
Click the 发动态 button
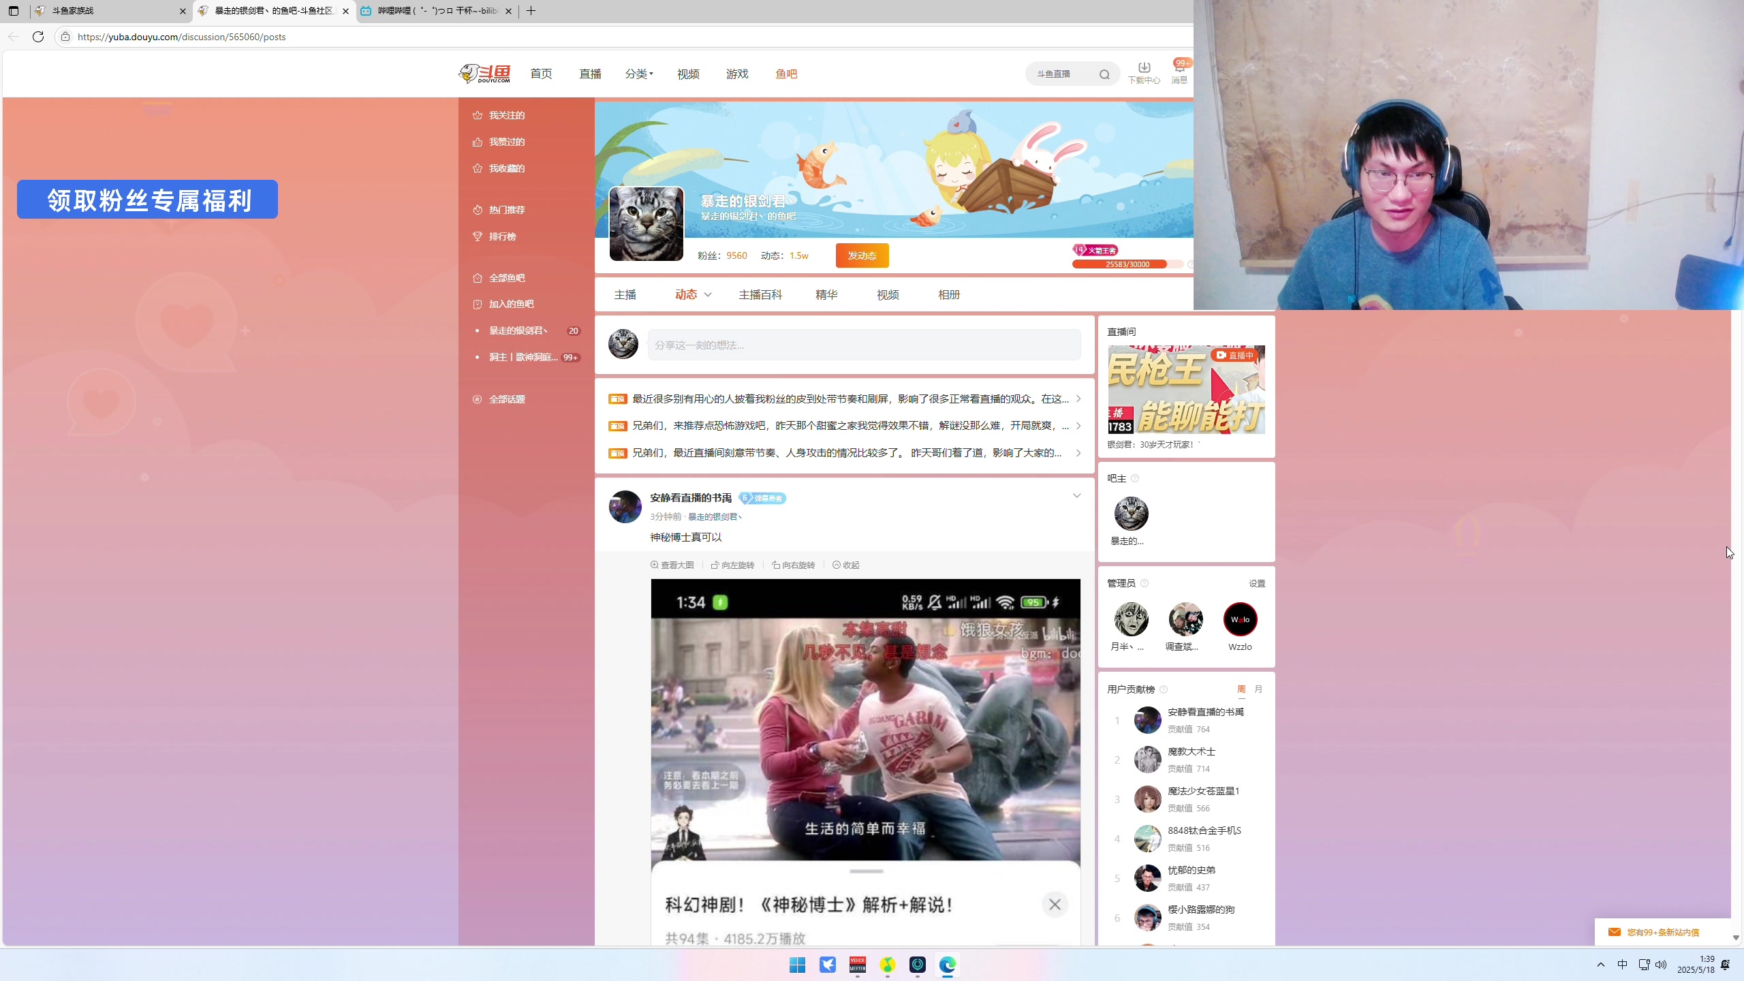point(862,255)
